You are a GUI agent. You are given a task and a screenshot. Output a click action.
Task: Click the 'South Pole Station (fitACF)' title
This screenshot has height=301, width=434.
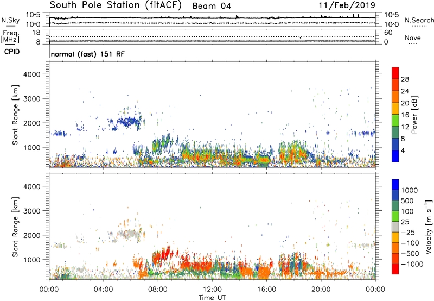pos(116,5)
